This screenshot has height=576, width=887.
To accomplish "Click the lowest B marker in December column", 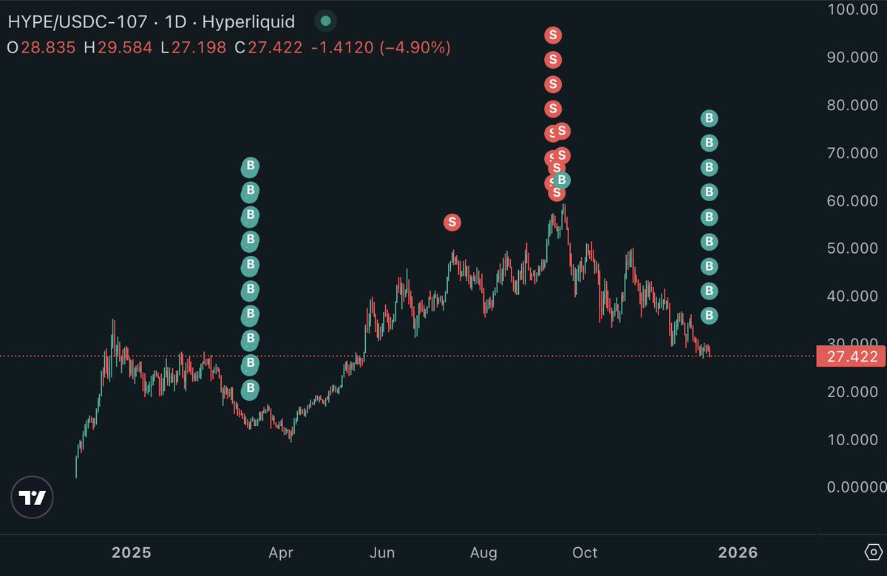I will coord(709,316).
